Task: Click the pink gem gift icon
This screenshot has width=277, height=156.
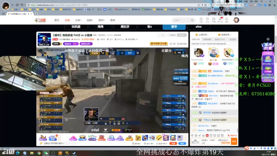Action: pyautogui.click(x=73, y=138)
